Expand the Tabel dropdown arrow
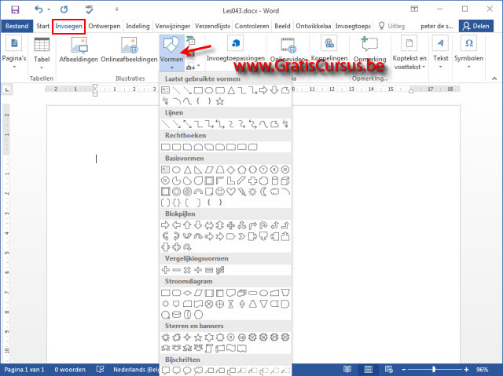 [42, 68]
